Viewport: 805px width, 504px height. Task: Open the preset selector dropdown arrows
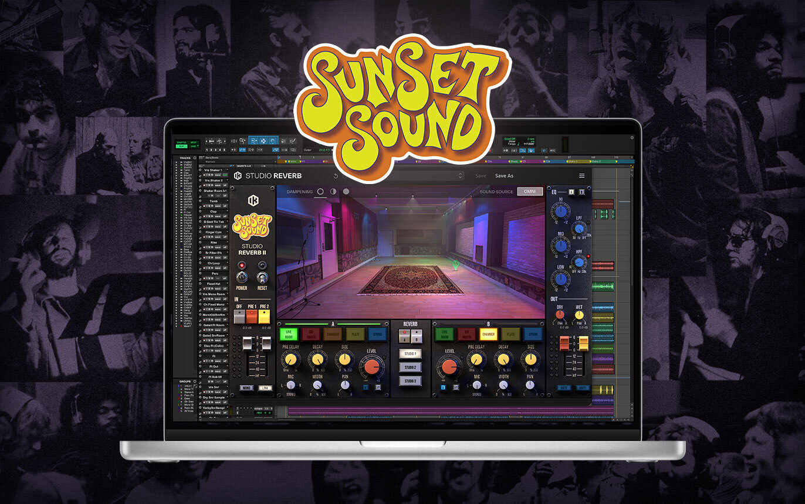pyautogui.click(x=460, y=176)
